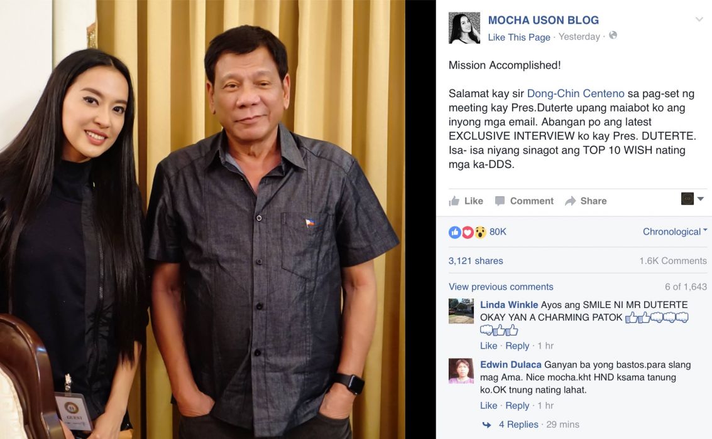The image size is (712, 439).
Task: Click the Comment speech bubble icon
Action: [500, 201]
